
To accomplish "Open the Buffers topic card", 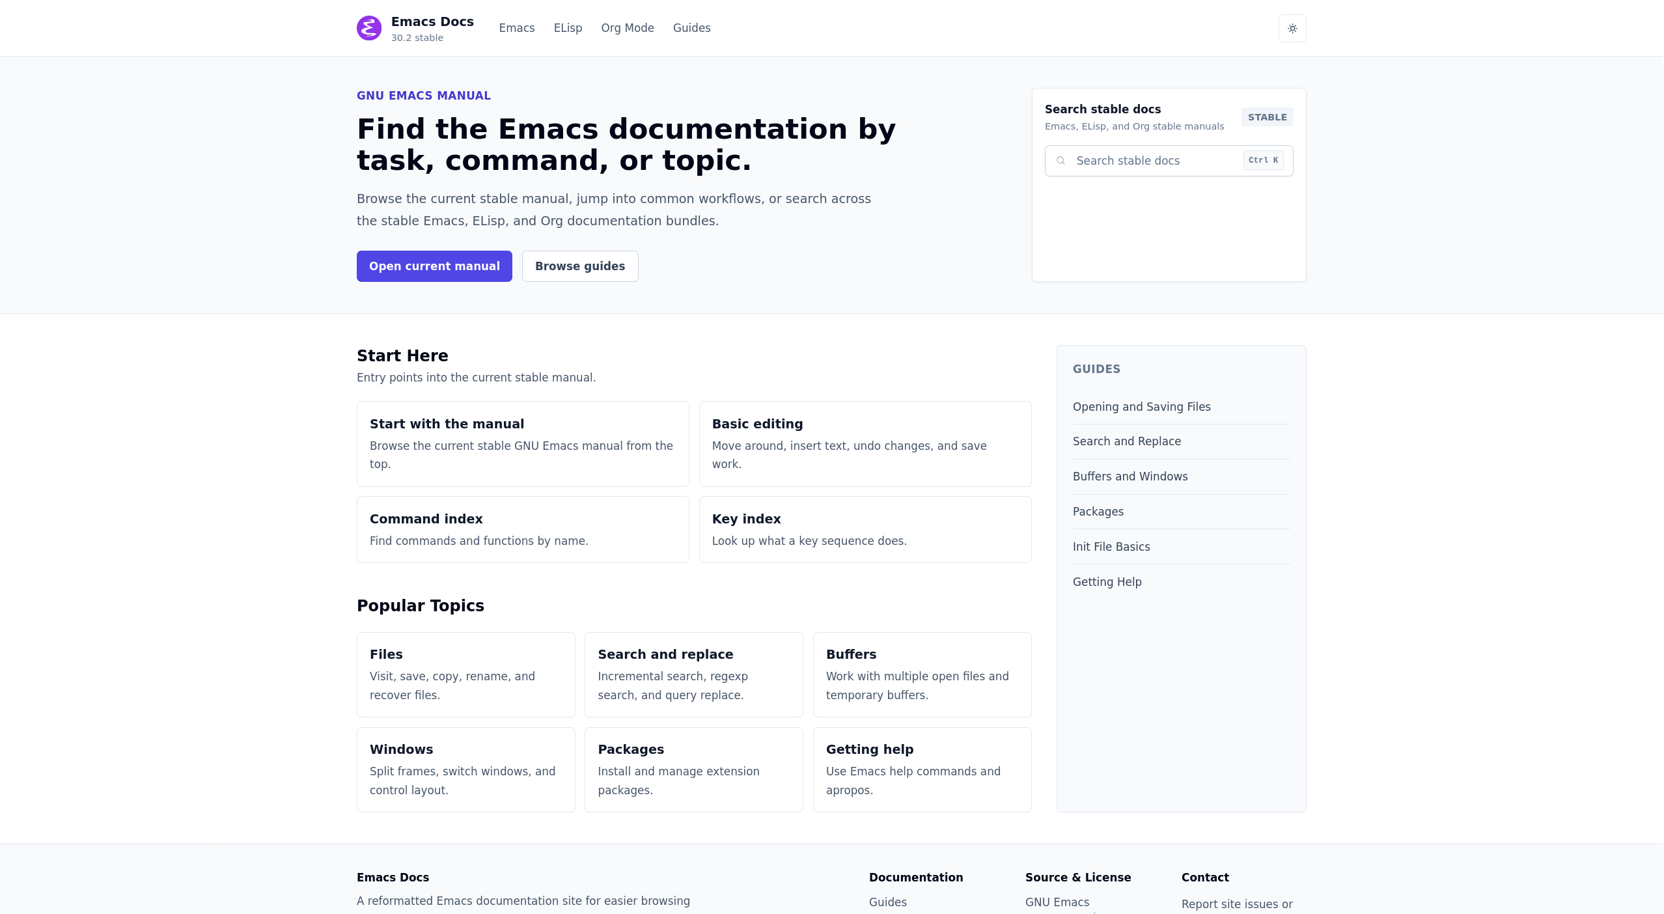I will click(x=922, y=674).
